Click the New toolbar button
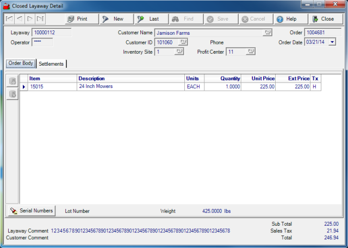 tap(116, 19)
